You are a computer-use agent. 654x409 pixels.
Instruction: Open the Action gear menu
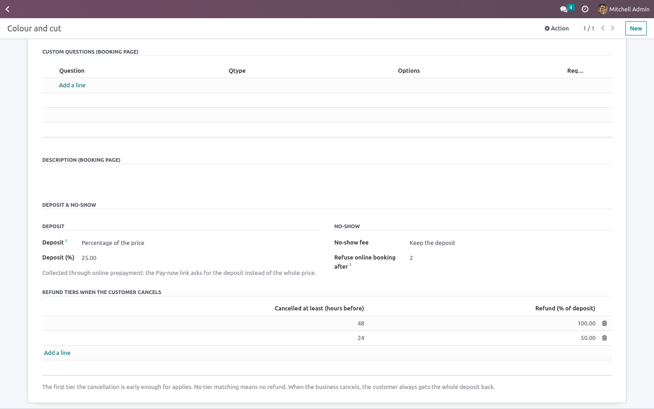pos(556,28)
